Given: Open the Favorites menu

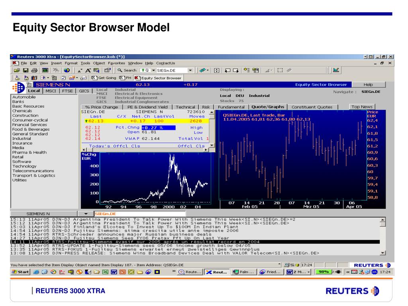Looking at the screenshot, I should [x=116, y=63].
